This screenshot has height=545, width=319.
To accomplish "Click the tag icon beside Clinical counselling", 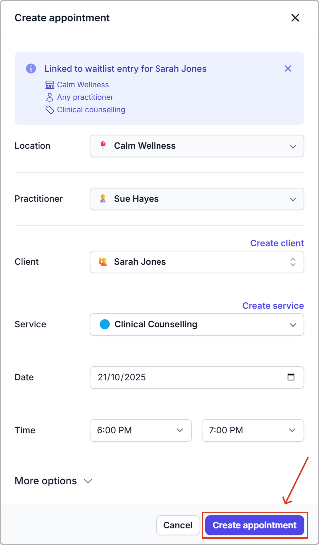I will pos(49,110).
